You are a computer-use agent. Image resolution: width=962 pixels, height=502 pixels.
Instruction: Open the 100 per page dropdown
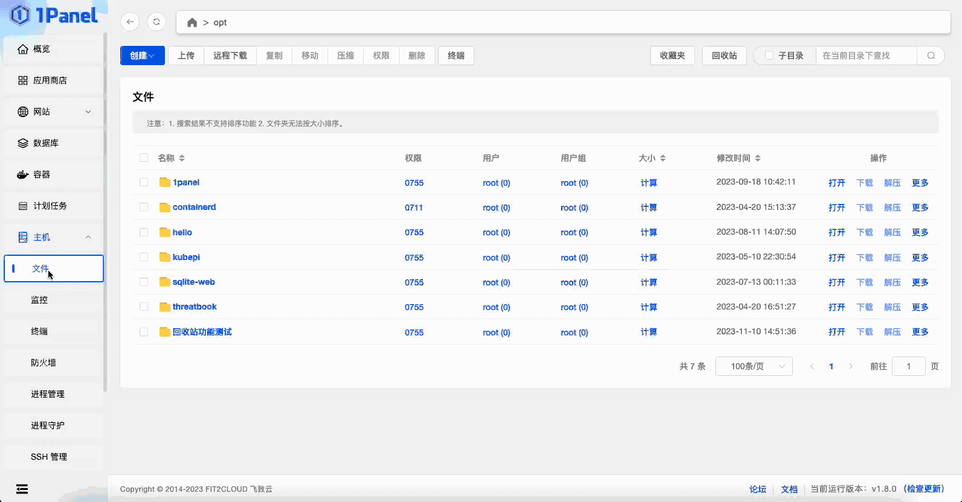(754, 366)
